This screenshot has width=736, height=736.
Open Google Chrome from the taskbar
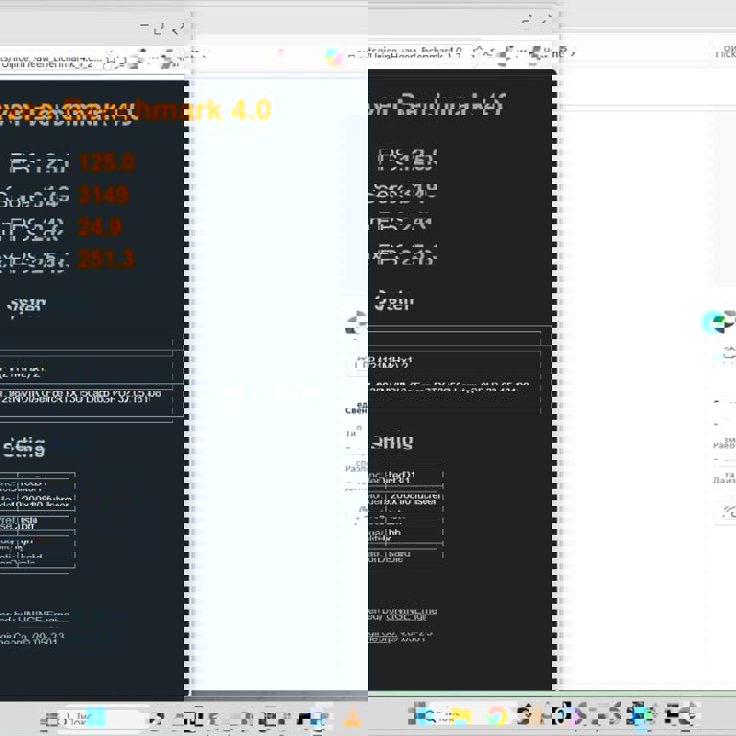pos(497,716)
